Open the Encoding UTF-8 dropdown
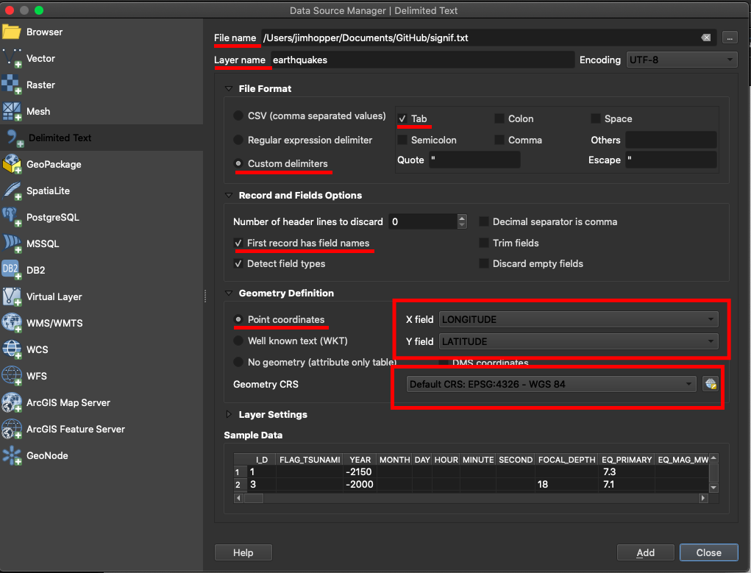This screenshot has width=751, height=573. click(x=681, y=60)
